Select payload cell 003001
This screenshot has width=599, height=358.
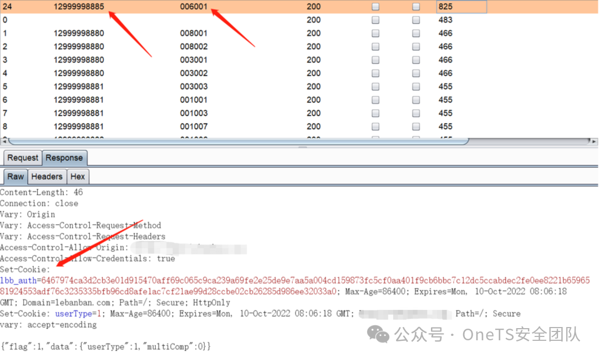[194, 60]
